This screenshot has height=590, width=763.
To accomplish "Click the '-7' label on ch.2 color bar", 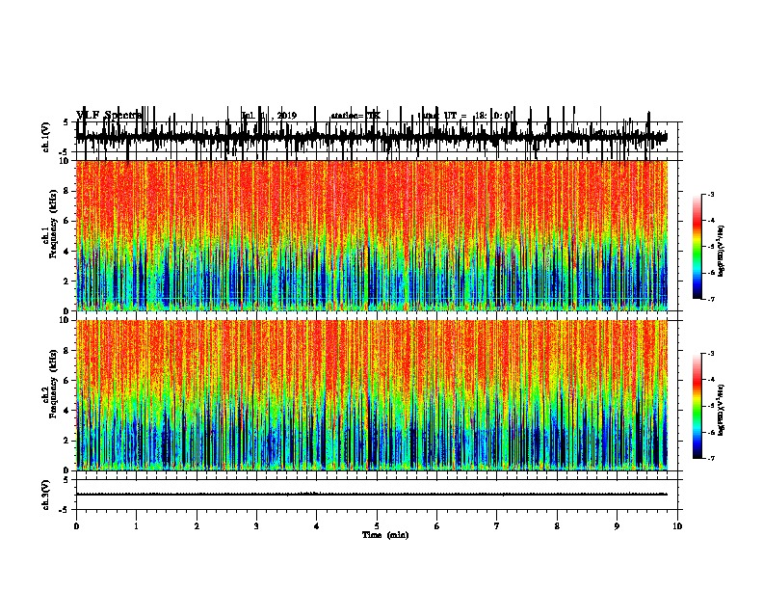I will click(710, 459).
